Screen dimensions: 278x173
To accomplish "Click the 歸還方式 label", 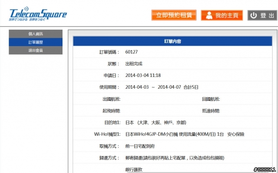I will click(x=109, y=158).
